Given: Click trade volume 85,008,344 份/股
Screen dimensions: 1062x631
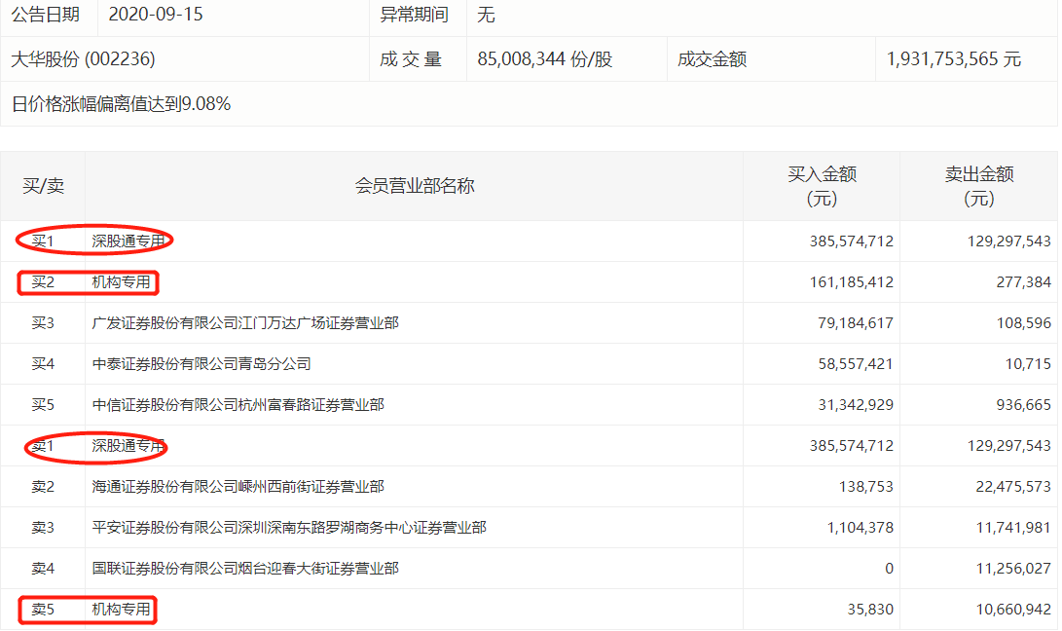Looking at the screenshot, I should [544, 59].
